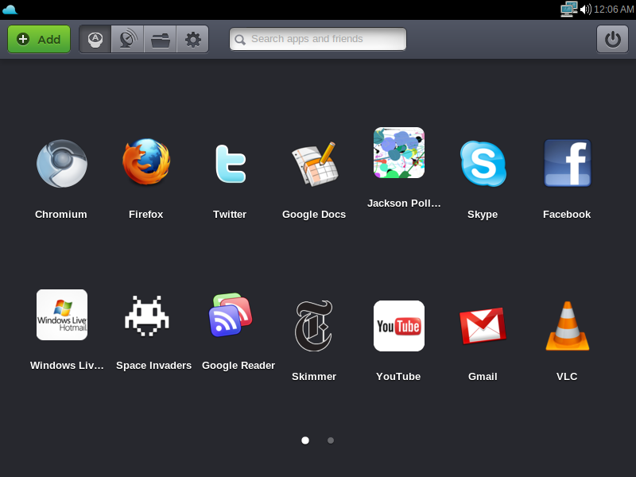Start the Twitter app

click(x=230, y=164)
